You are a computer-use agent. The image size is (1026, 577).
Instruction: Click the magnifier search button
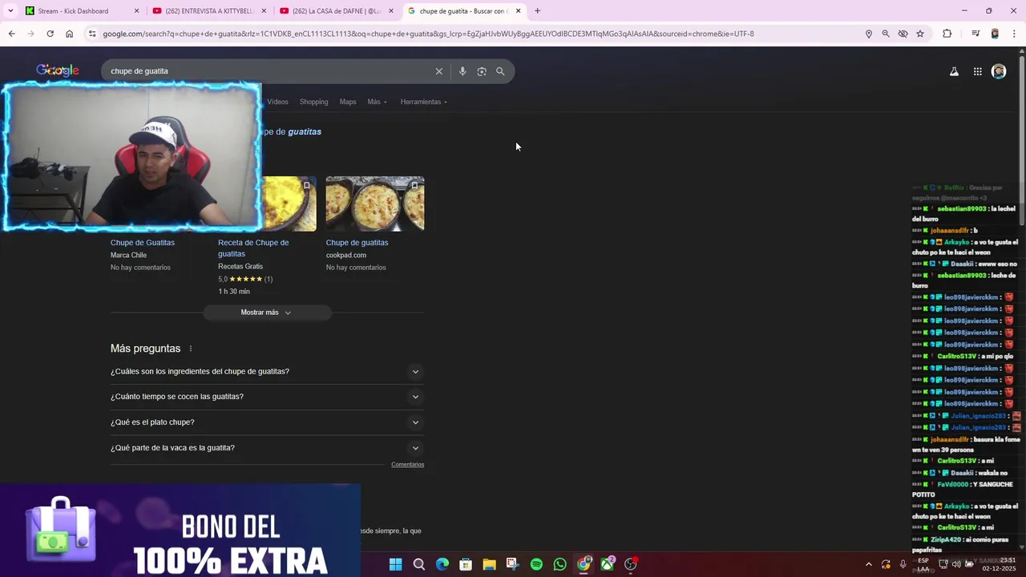(500, 71)
